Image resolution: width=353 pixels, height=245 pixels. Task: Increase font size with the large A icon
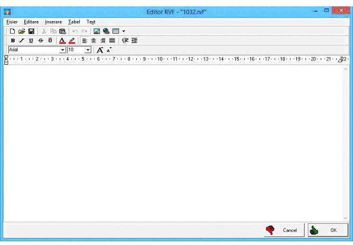click(99, 50)
